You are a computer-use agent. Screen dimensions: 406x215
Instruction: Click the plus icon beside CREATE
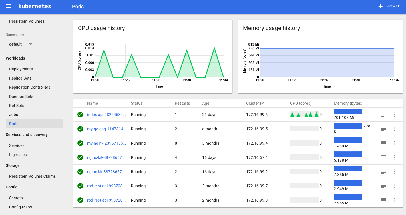point(380,6)
